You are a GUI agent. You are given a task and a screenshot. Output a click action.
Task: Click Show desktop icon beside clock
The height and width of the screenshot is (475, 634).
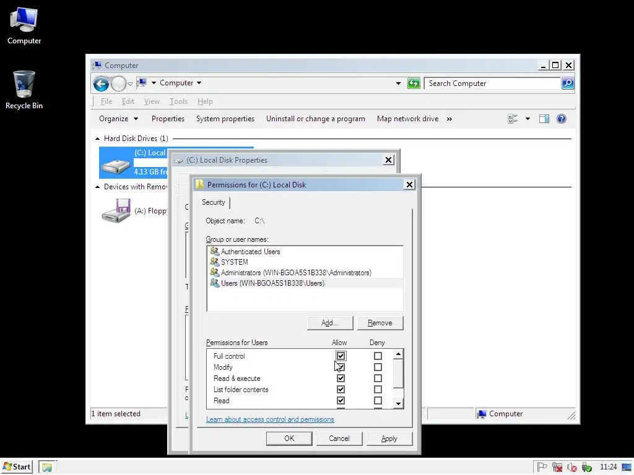(x=627, y=468)
